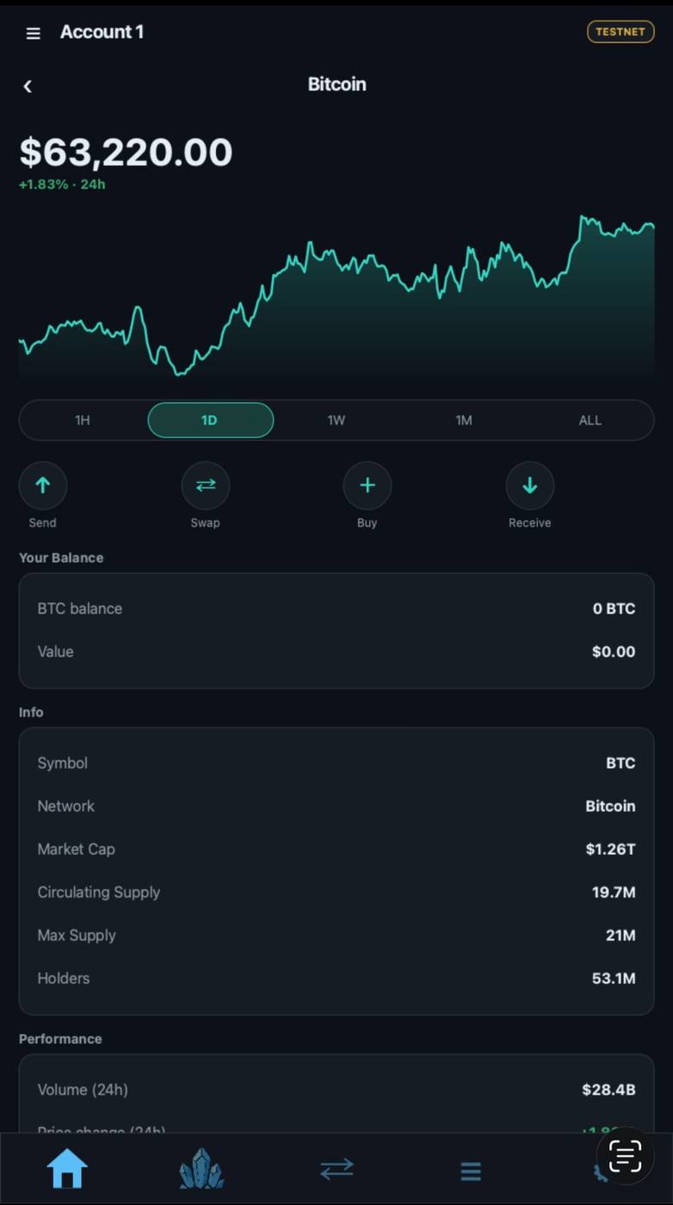Click a point on the Bitcoin price chart
The image size is (673, 1205).
tap(336, 297)
